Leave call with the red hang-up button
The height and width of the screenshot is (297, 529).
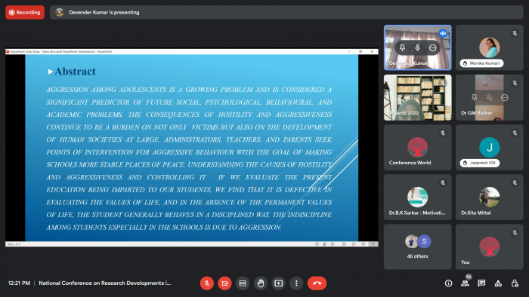pos(317,283)
